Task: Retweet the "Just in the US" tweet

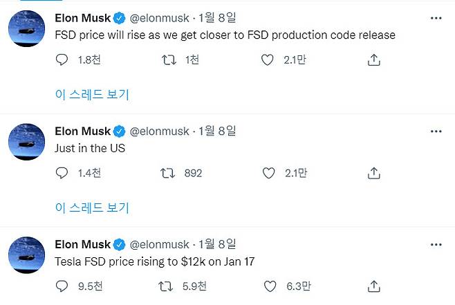Action: coord(167,173)
